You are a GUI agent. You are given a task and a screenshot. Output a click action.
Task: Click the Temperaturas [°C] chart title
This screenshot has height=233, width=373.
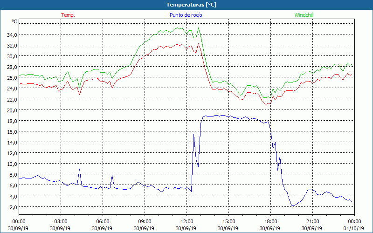point(191,5)
